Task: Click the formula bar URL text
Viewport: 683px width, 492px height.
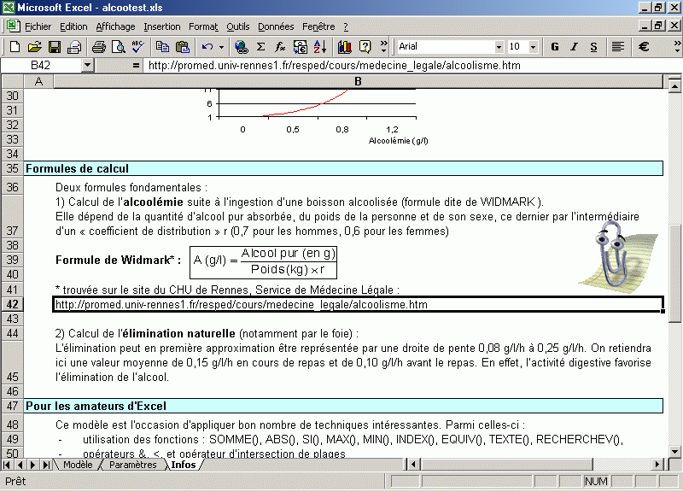Action: pyautogui.click(x=334, y=66)
